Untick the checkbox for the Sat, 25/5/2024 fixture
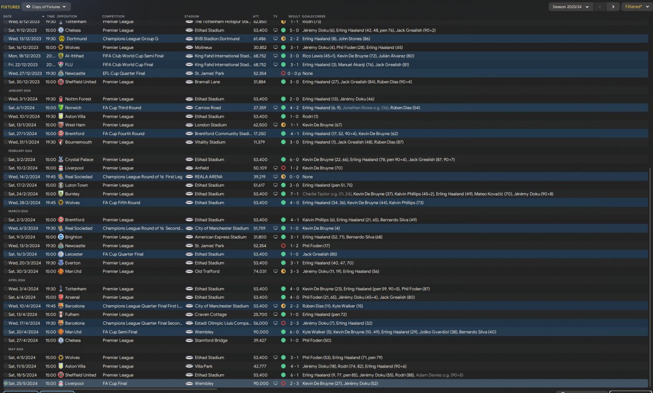This screenshot has height=393, width=653. tap(6, 383)
